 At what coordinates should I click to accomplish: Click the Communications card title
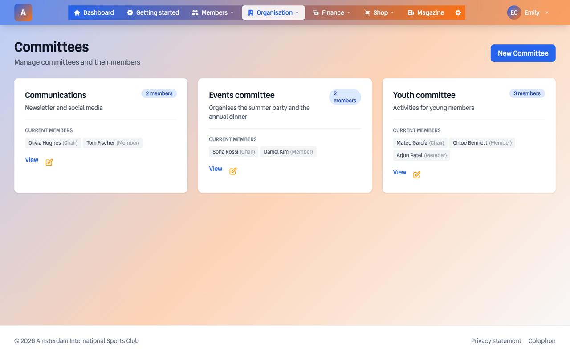pyautogui.click(x=56, y=95)
